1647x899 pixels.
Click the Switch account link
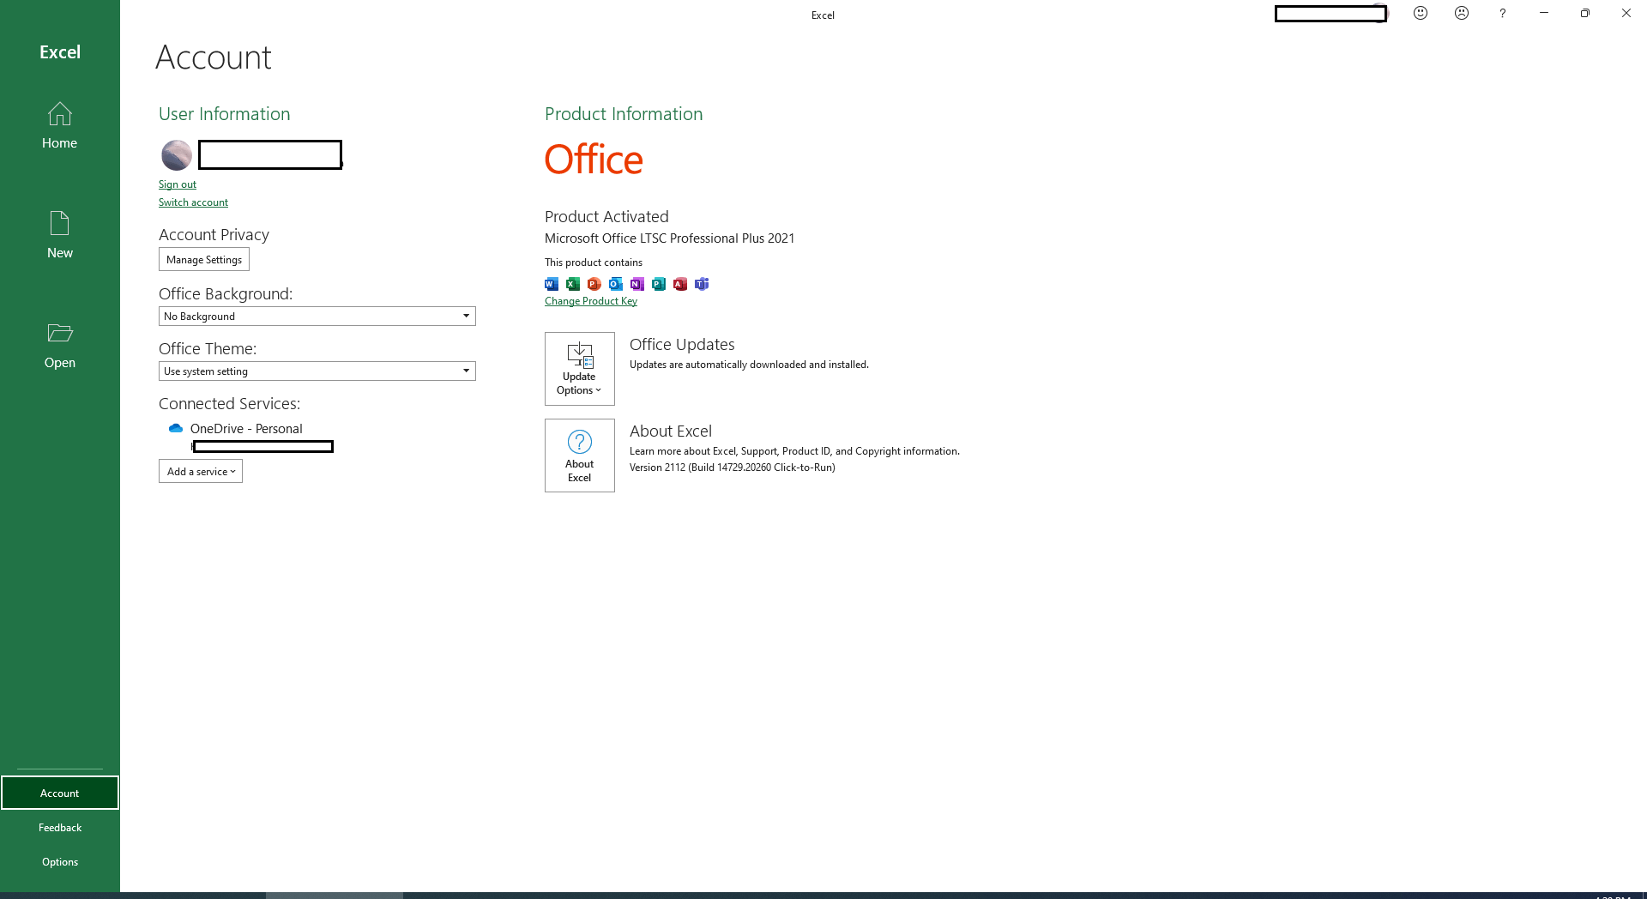(x=193, y=202)
